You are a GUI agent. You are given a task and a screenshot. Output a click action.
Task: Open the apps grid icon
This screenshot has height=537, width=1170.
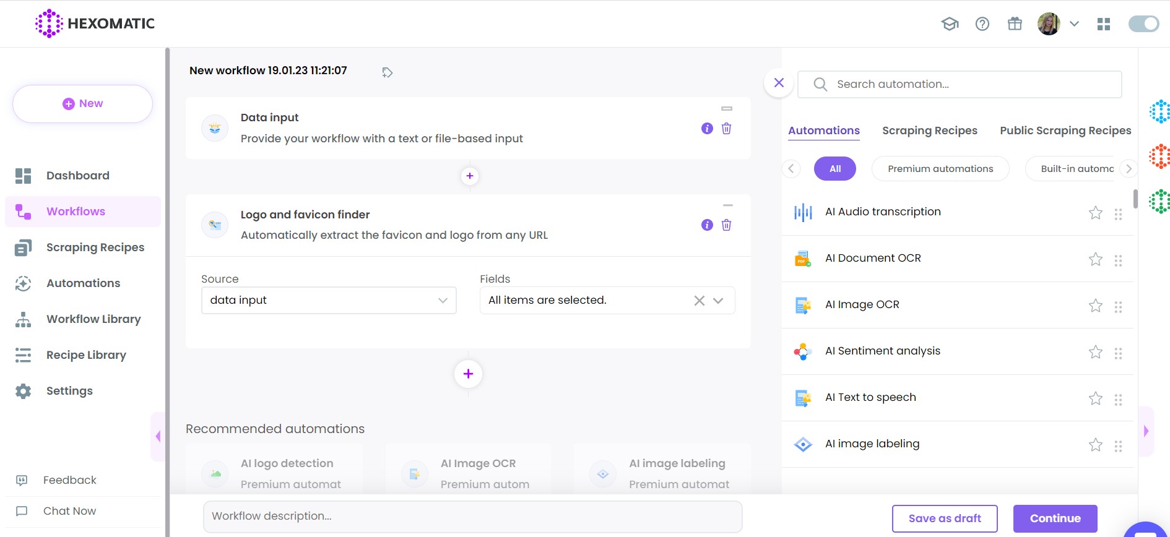(x=1103, y=24)
